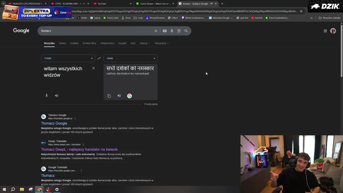Copy the Hindi translation
Screen dimensions: 343x193
click(109, 96)
